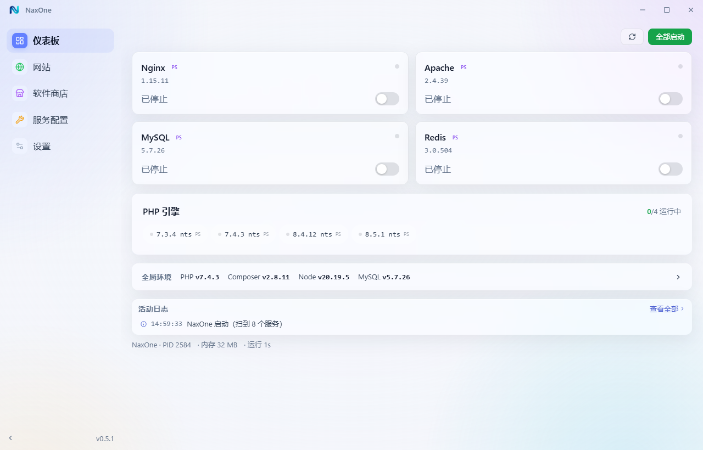Click the globe icon beside 网站
The height and width of the screenshot is (450, 703).
pyautogui.click(x=20, y=67)
